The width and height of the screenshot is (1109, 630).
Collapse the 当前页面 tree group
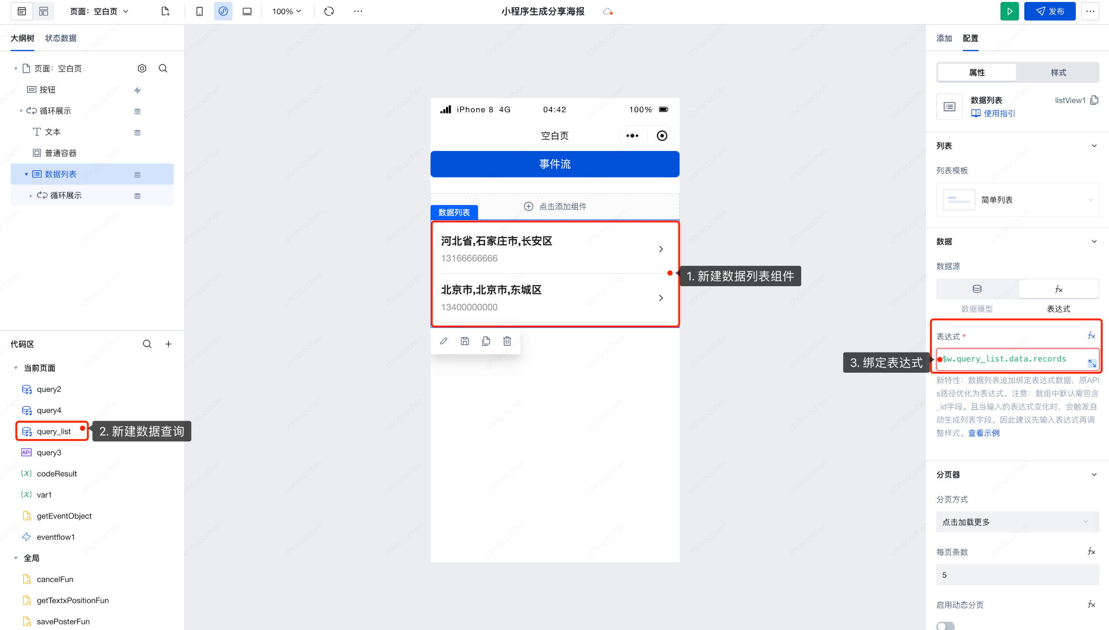(x=16, y=368)
